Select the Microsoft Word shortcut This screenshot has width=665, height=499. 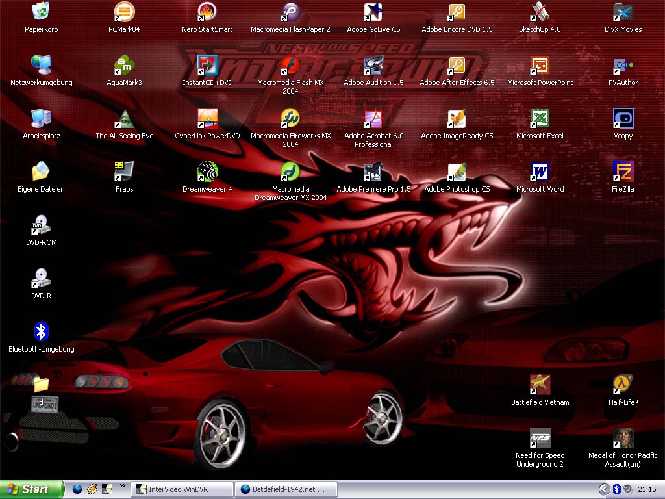tap(540, 172)
